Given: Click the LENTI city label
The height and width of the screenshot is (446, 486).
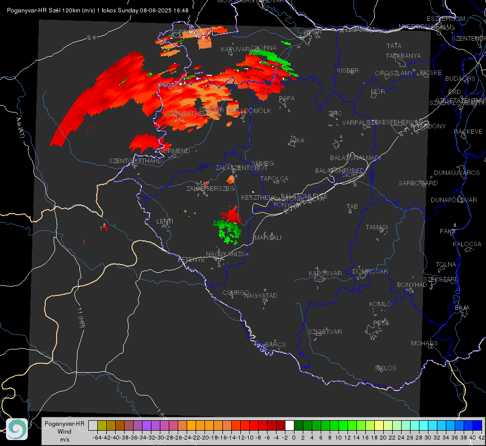Looking at the screenshot, I should pos(165,222).
